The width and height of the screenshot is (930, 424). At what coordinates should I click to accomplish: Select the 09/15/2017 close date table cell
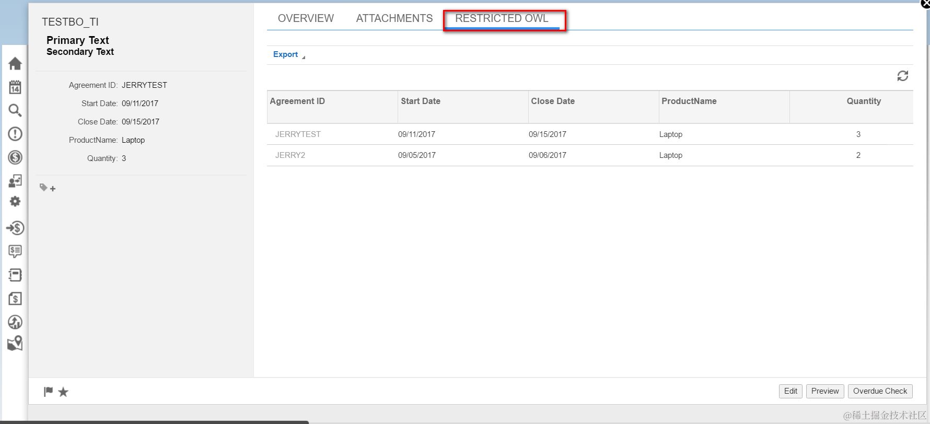(547, 134)
